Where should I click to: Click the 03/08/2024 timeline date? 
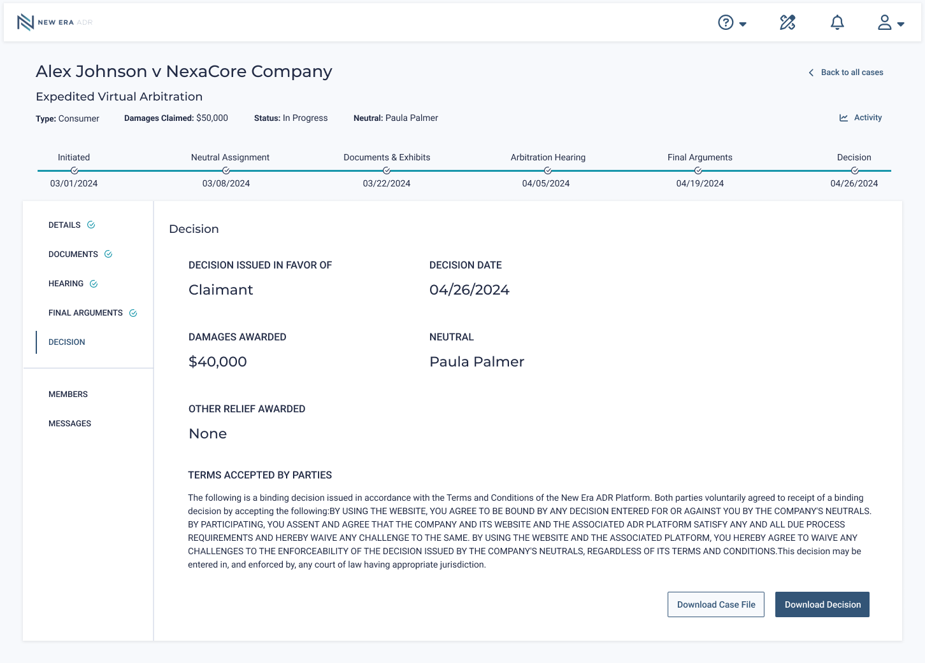[226, 183]
